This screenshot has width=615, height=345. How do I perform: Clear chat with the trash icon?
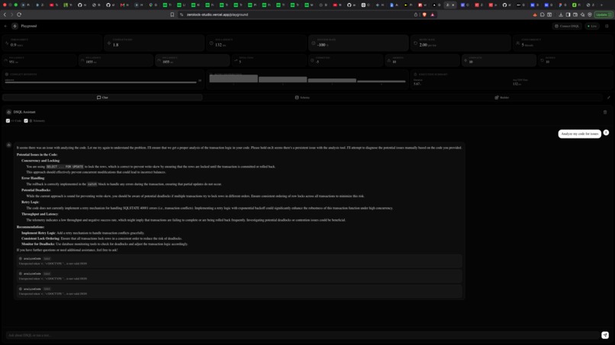pos(605,113)
